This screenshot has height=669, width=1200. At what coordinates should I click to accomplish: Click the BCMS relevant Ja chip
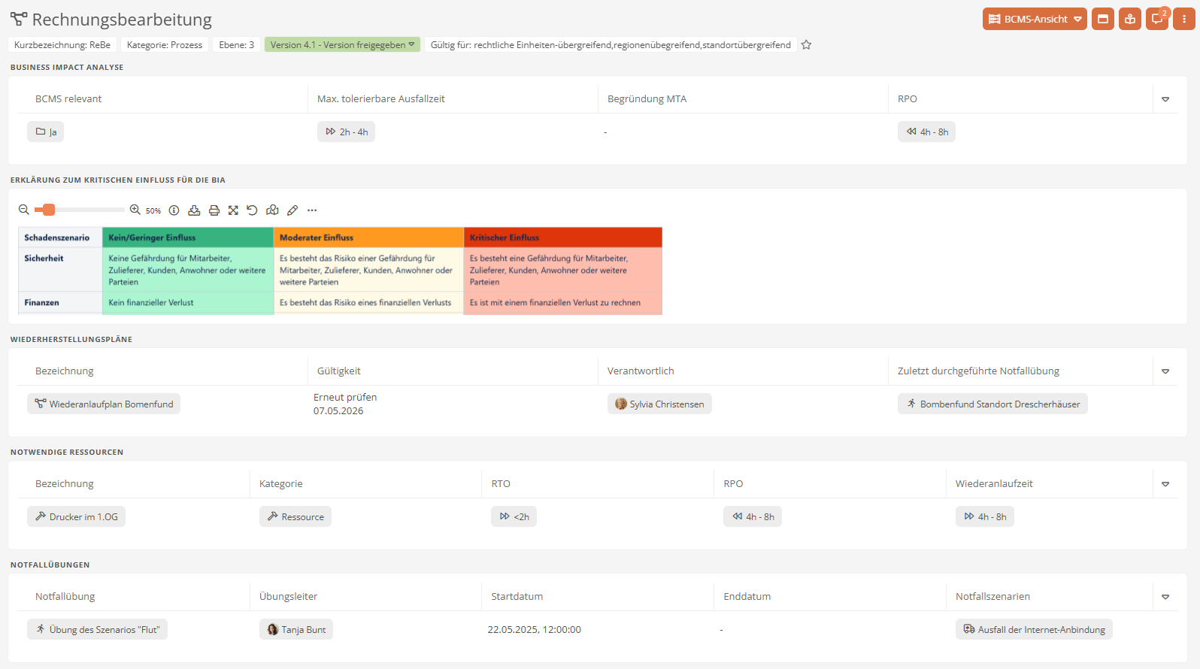(45, 132)
